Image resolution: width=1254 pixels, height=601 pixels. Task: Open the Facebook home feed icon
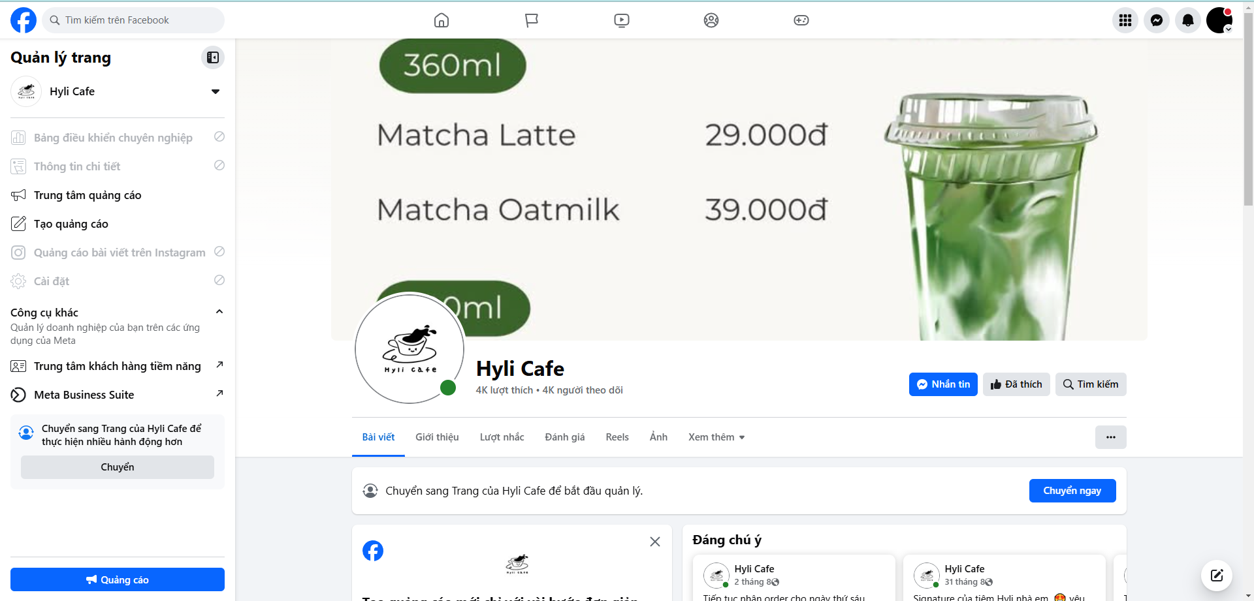442,20
